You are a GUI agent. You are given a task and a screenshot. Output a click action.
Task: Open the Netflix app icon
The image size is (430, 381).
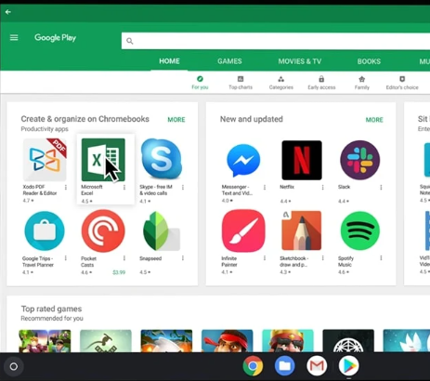coord(302,160)
